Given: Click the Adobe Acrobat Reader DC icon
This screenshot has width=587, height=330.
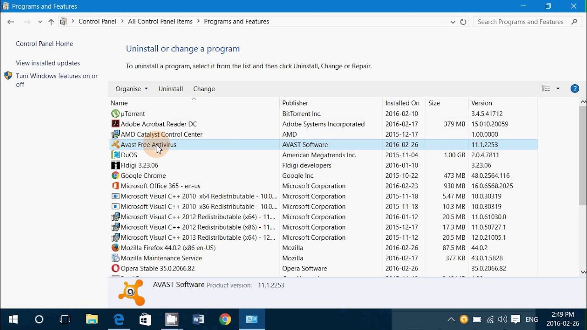Looking at the screenshot, I should click(116, 124).
